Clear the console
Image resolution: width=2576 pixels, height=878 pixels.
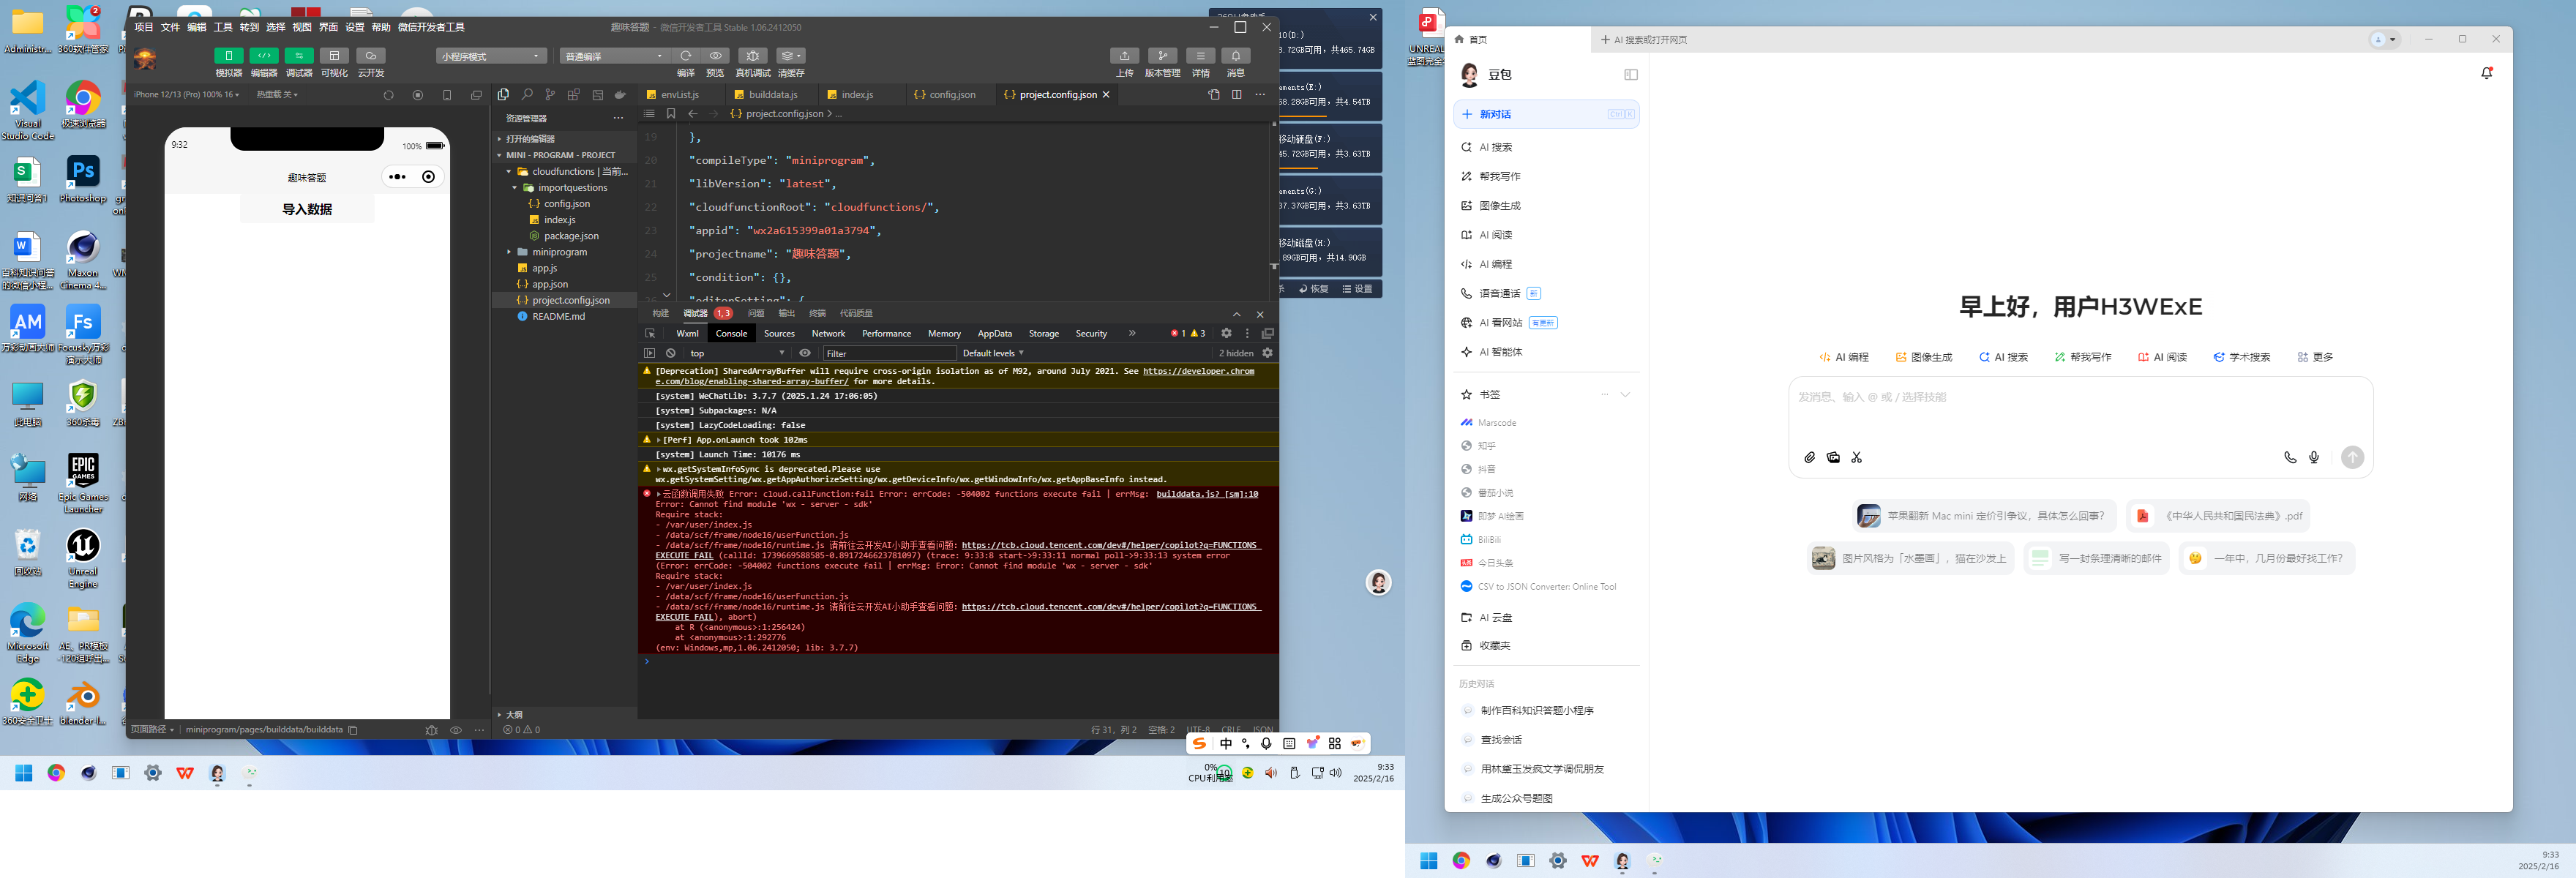coord(671,353)
